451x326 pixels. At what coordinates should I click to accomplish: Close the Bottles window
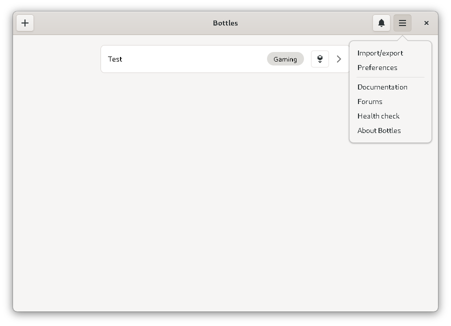(426, 23)
